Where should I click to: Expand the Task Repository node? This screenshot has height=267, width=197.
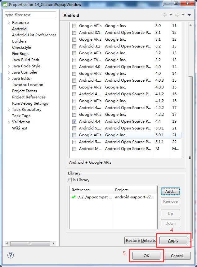click(9, 110)
